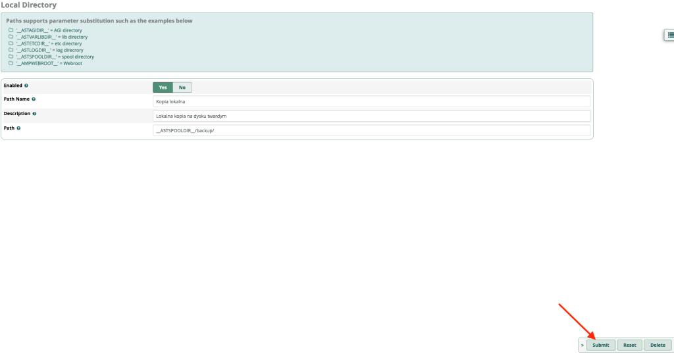The width and height of the screenshot is (674, 354).
Task: Click the folder icon beside __ASTETCDIR__
Action: [x=11, y=43]
